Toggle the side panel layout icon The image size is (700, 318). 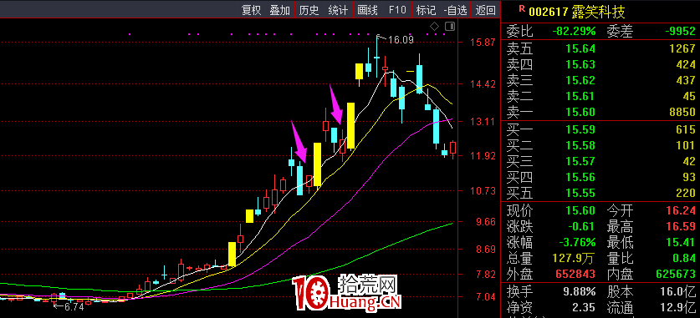click(450, 26)
